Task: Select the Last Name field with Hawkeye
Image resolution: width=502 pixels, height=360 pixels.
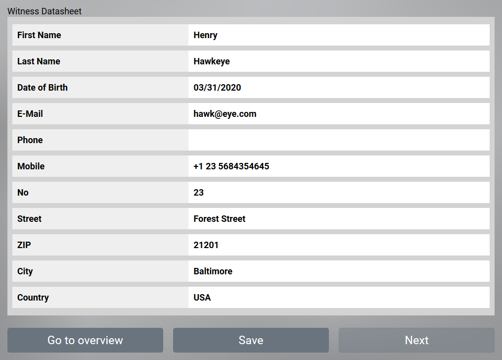Action: pyautogui.click(x=339, y=61)
